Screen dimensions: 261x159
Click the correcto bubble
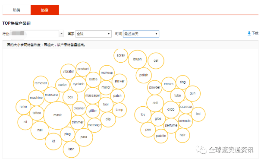[185, 121]
